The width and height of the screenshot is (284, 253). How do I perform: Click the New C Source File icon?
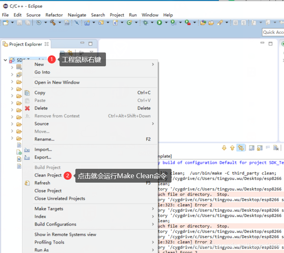click(115, 23)
